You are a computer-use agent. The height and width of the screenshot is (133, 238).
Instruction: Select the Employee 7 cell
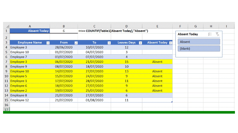click(30, 57)
